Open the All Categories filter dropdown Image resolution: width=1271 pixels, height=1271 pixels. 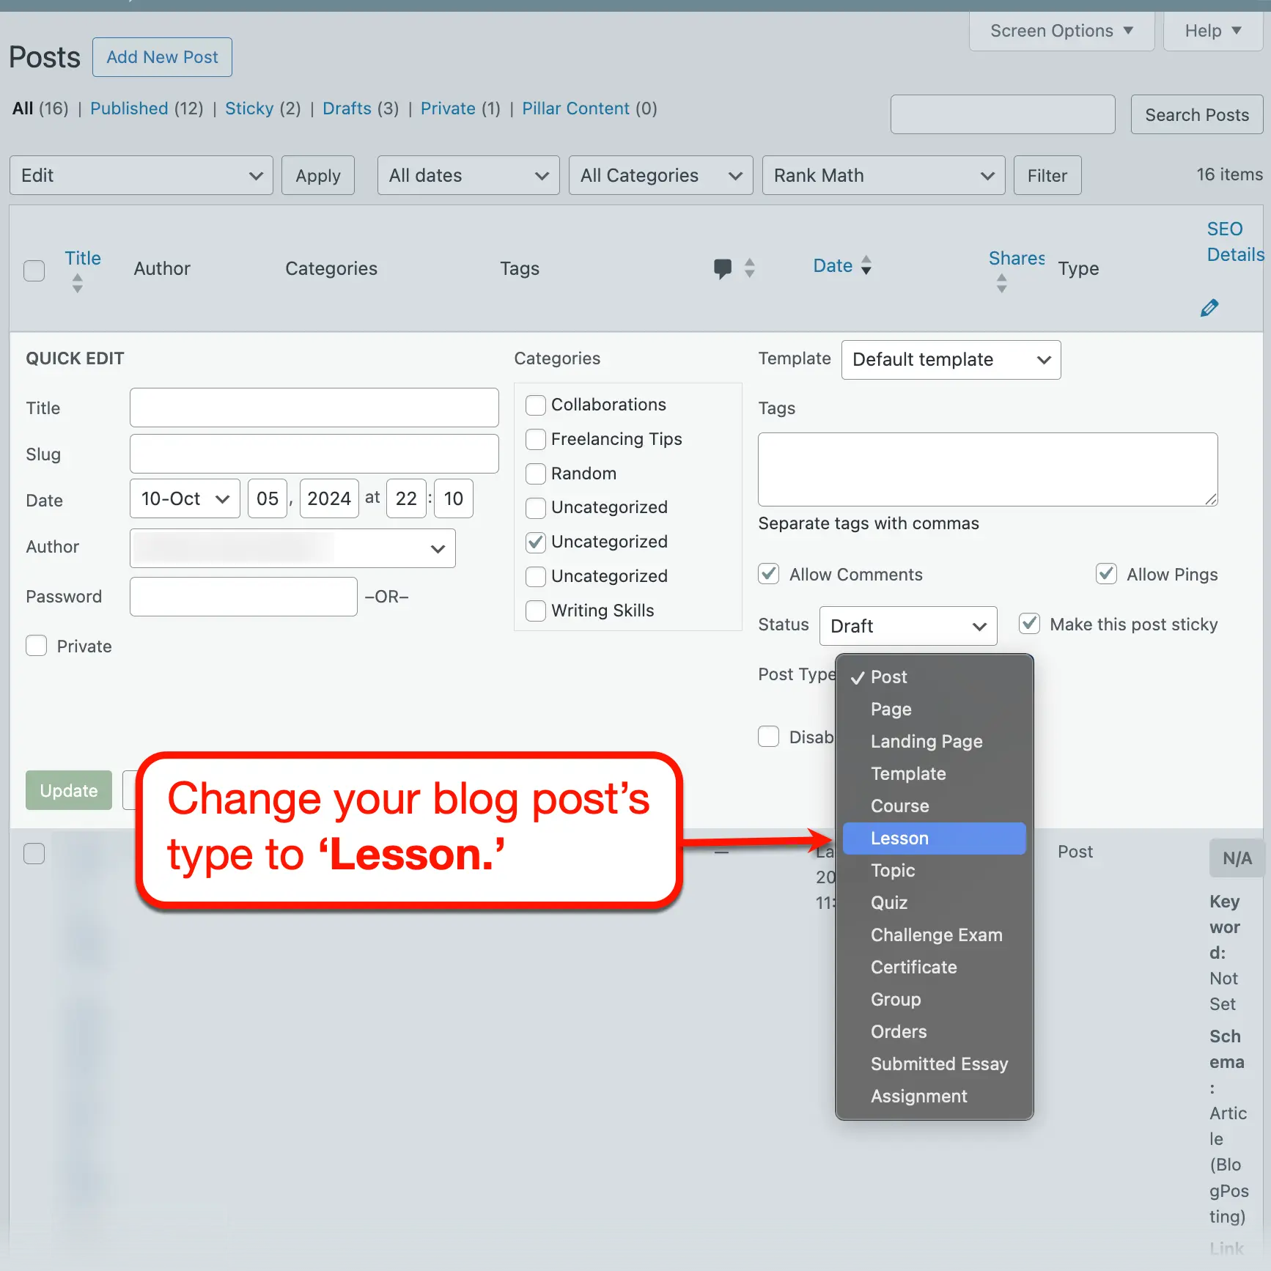point(660,175)
